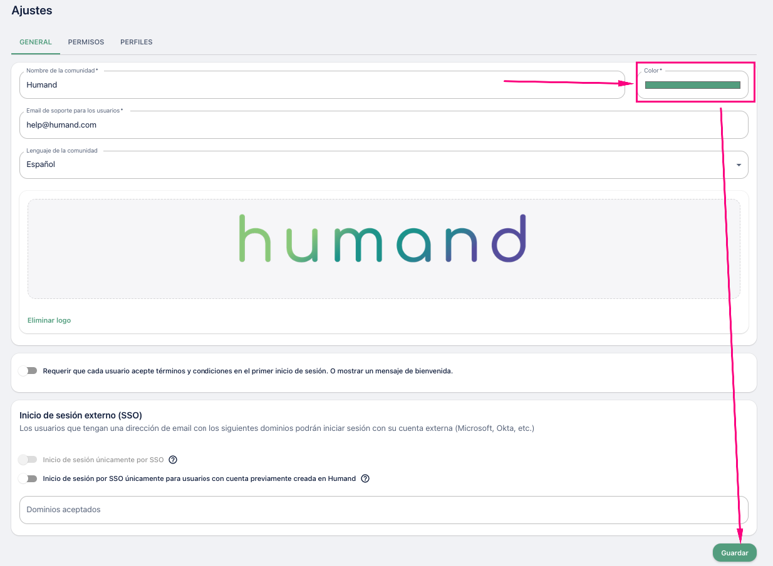The width and height of the screenshot is (773, 566).
Task: Open help icon for únicamente por SSO
Action: (174, 460)
